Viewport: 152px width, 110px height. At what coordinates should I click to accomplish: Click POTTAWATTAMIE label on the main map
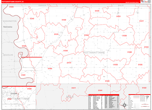click(x=94, y=53)
